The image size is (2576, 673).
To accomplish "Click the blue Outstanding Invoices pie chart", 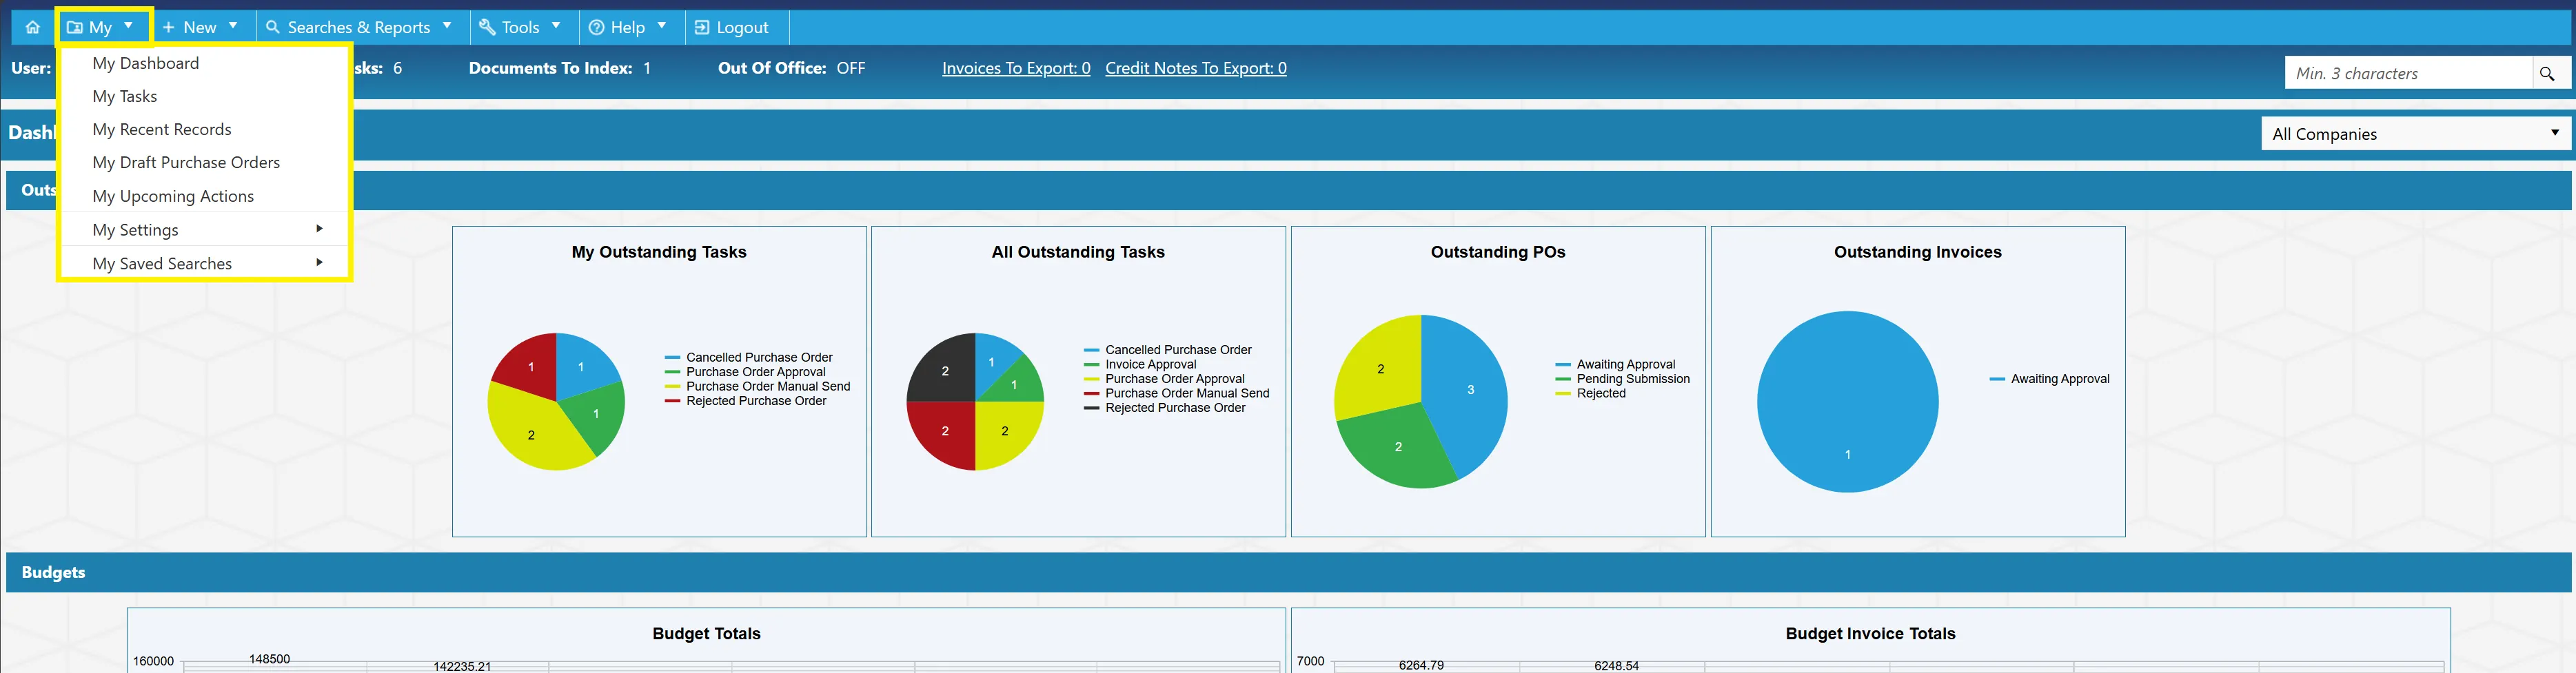I will click(x=1847, y=401).
